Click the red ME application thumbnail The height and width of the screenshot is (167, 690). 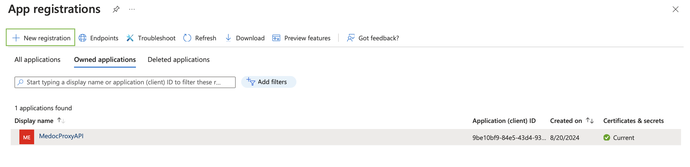[27, 137]
